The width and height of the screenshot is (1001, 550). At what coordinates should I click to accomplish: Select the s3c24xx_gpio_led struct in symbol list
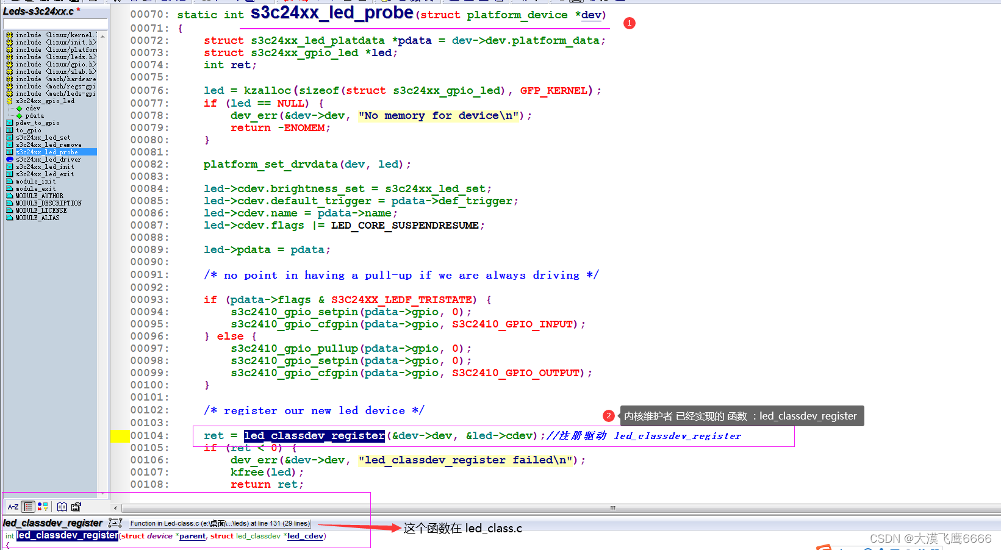point(41,101)
